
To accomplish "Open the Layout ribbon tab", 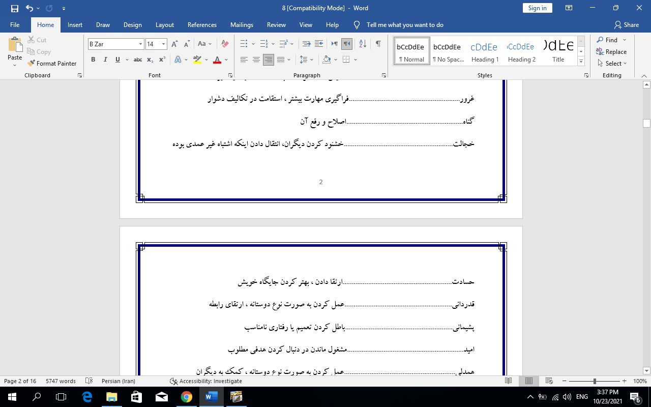I will coord(164,25).
